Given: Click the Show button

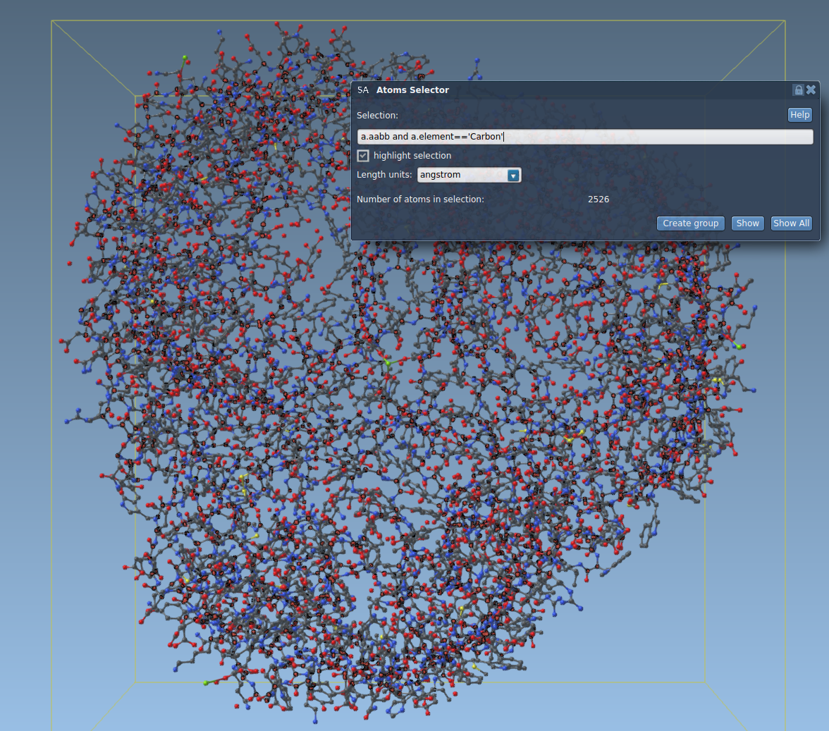Looking at the screenshot, I should (x=747, y=223).
